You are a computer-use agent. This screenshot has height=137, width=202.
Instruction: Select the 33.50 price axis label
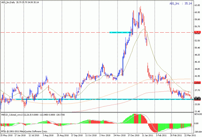tap(197, 105)
